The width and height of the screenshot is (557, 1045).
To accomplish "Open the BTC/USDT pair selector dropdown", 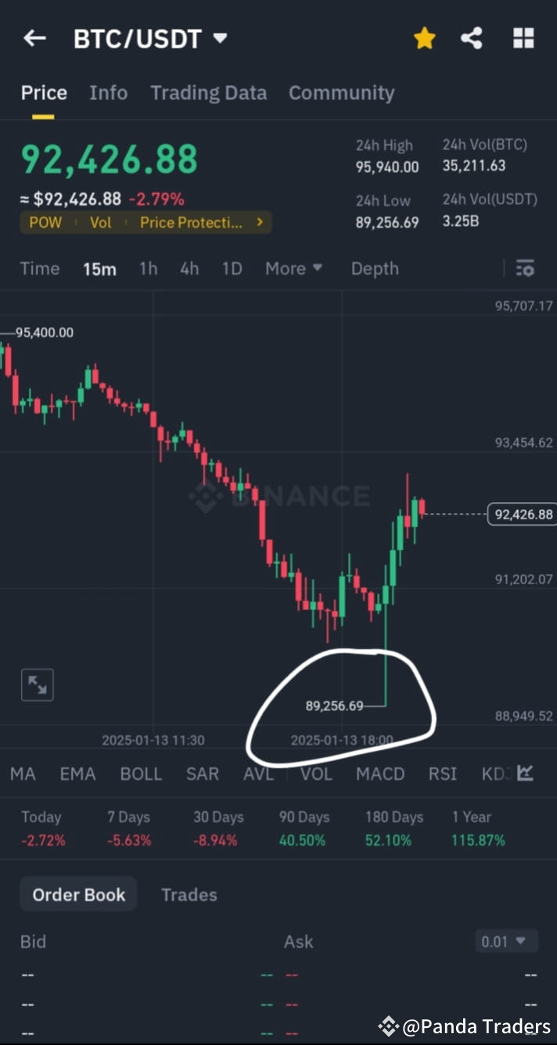I will pyautogui.click(x=149, y=37).
